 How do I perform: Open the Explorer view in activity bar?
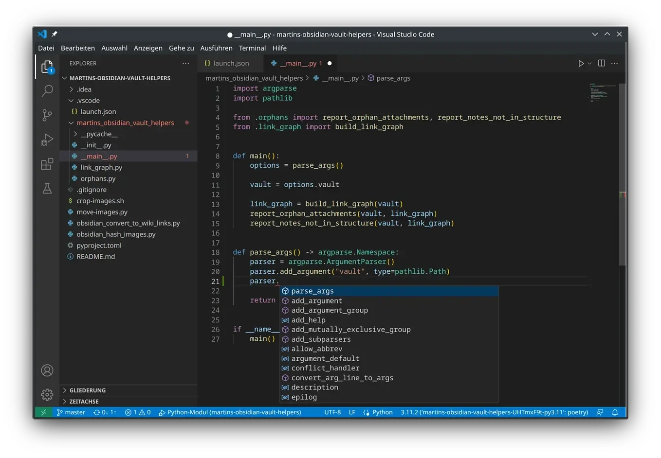[x=47, y=67]
